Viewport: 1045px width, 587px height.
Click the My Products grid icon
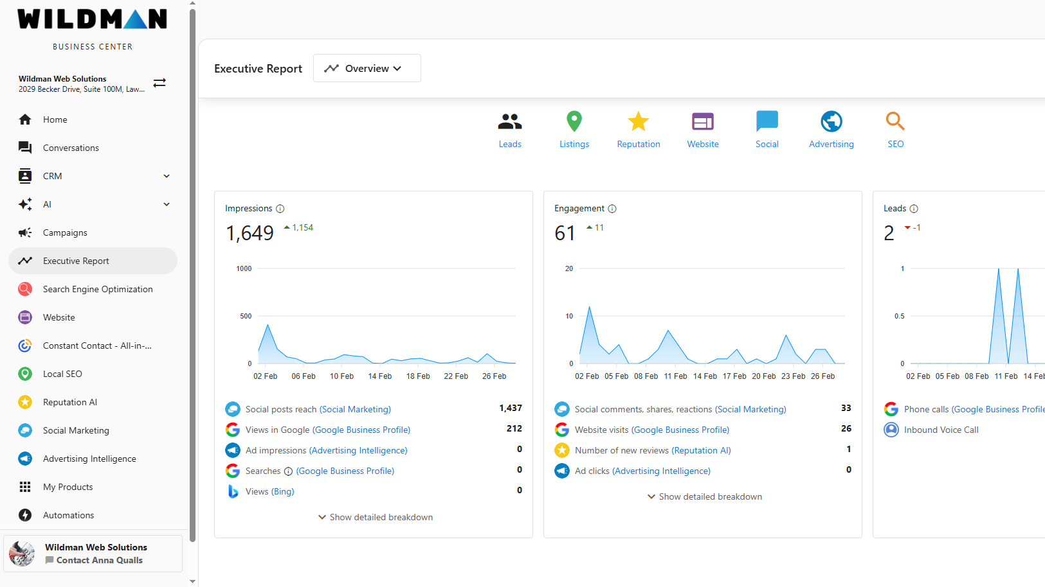coord(25,487)
